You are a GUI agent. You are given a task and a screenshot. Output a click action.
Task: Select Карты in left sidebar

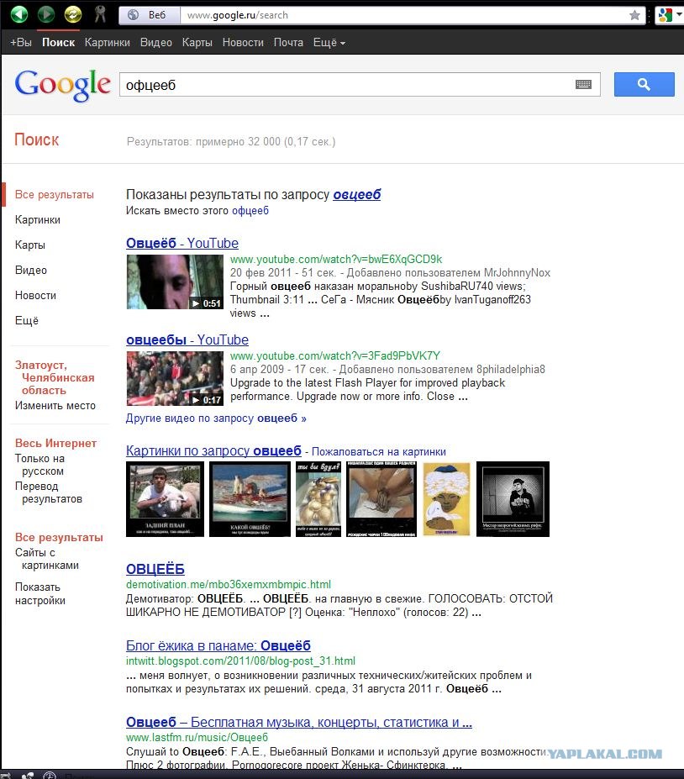coord(29,245)
